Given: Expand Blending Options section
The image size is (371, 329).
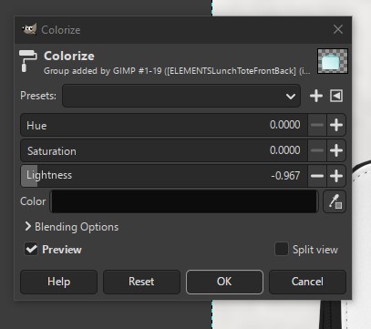Looking at the screenshot, I should [72, 227].
